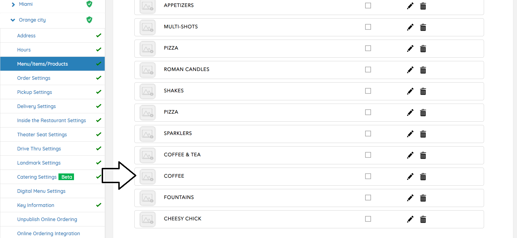Collapse the Orange city location
Image resolution: width=517 pixels, height=238 pixels.
(13, 20)
